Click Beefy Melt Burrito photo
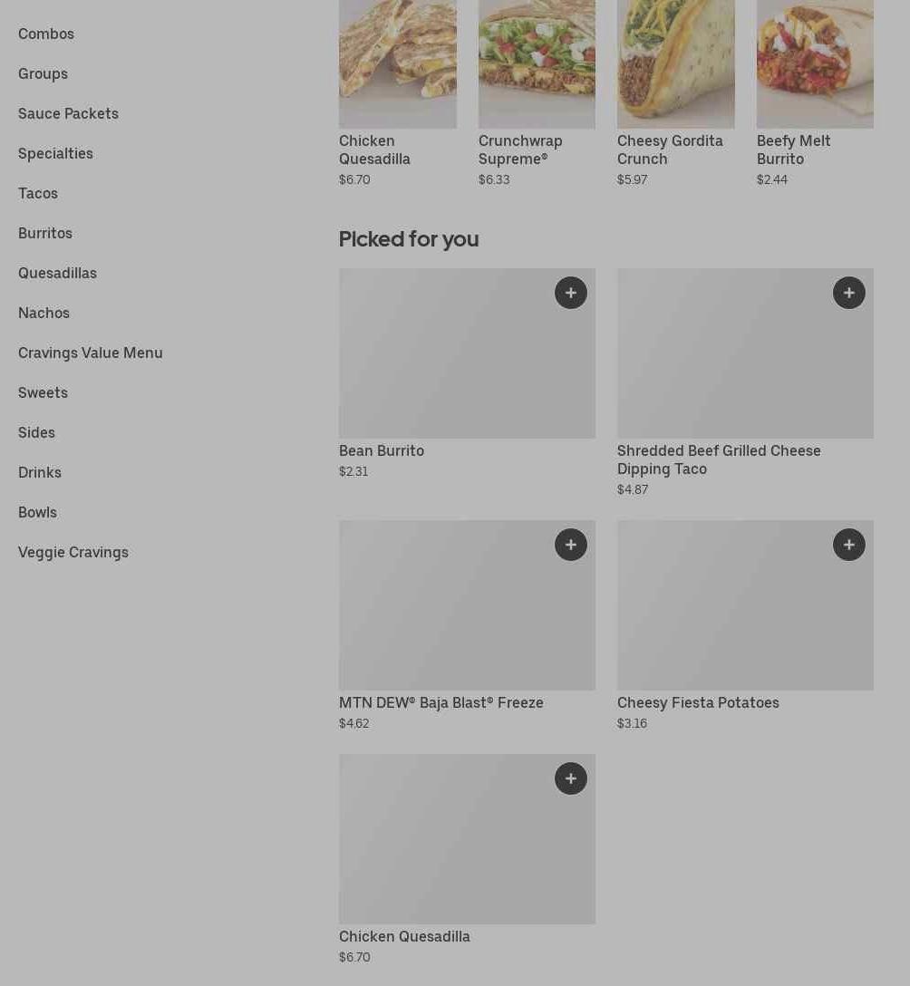Image resolution: width=910 pixels, height=986 pixels. 815,63
